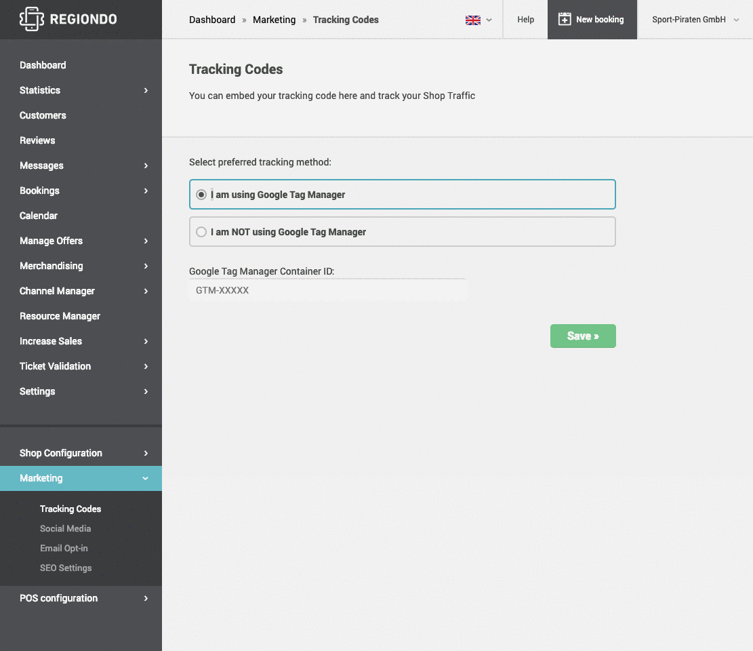Collapse the Marketing section chevron

click(x=146, y=479)
